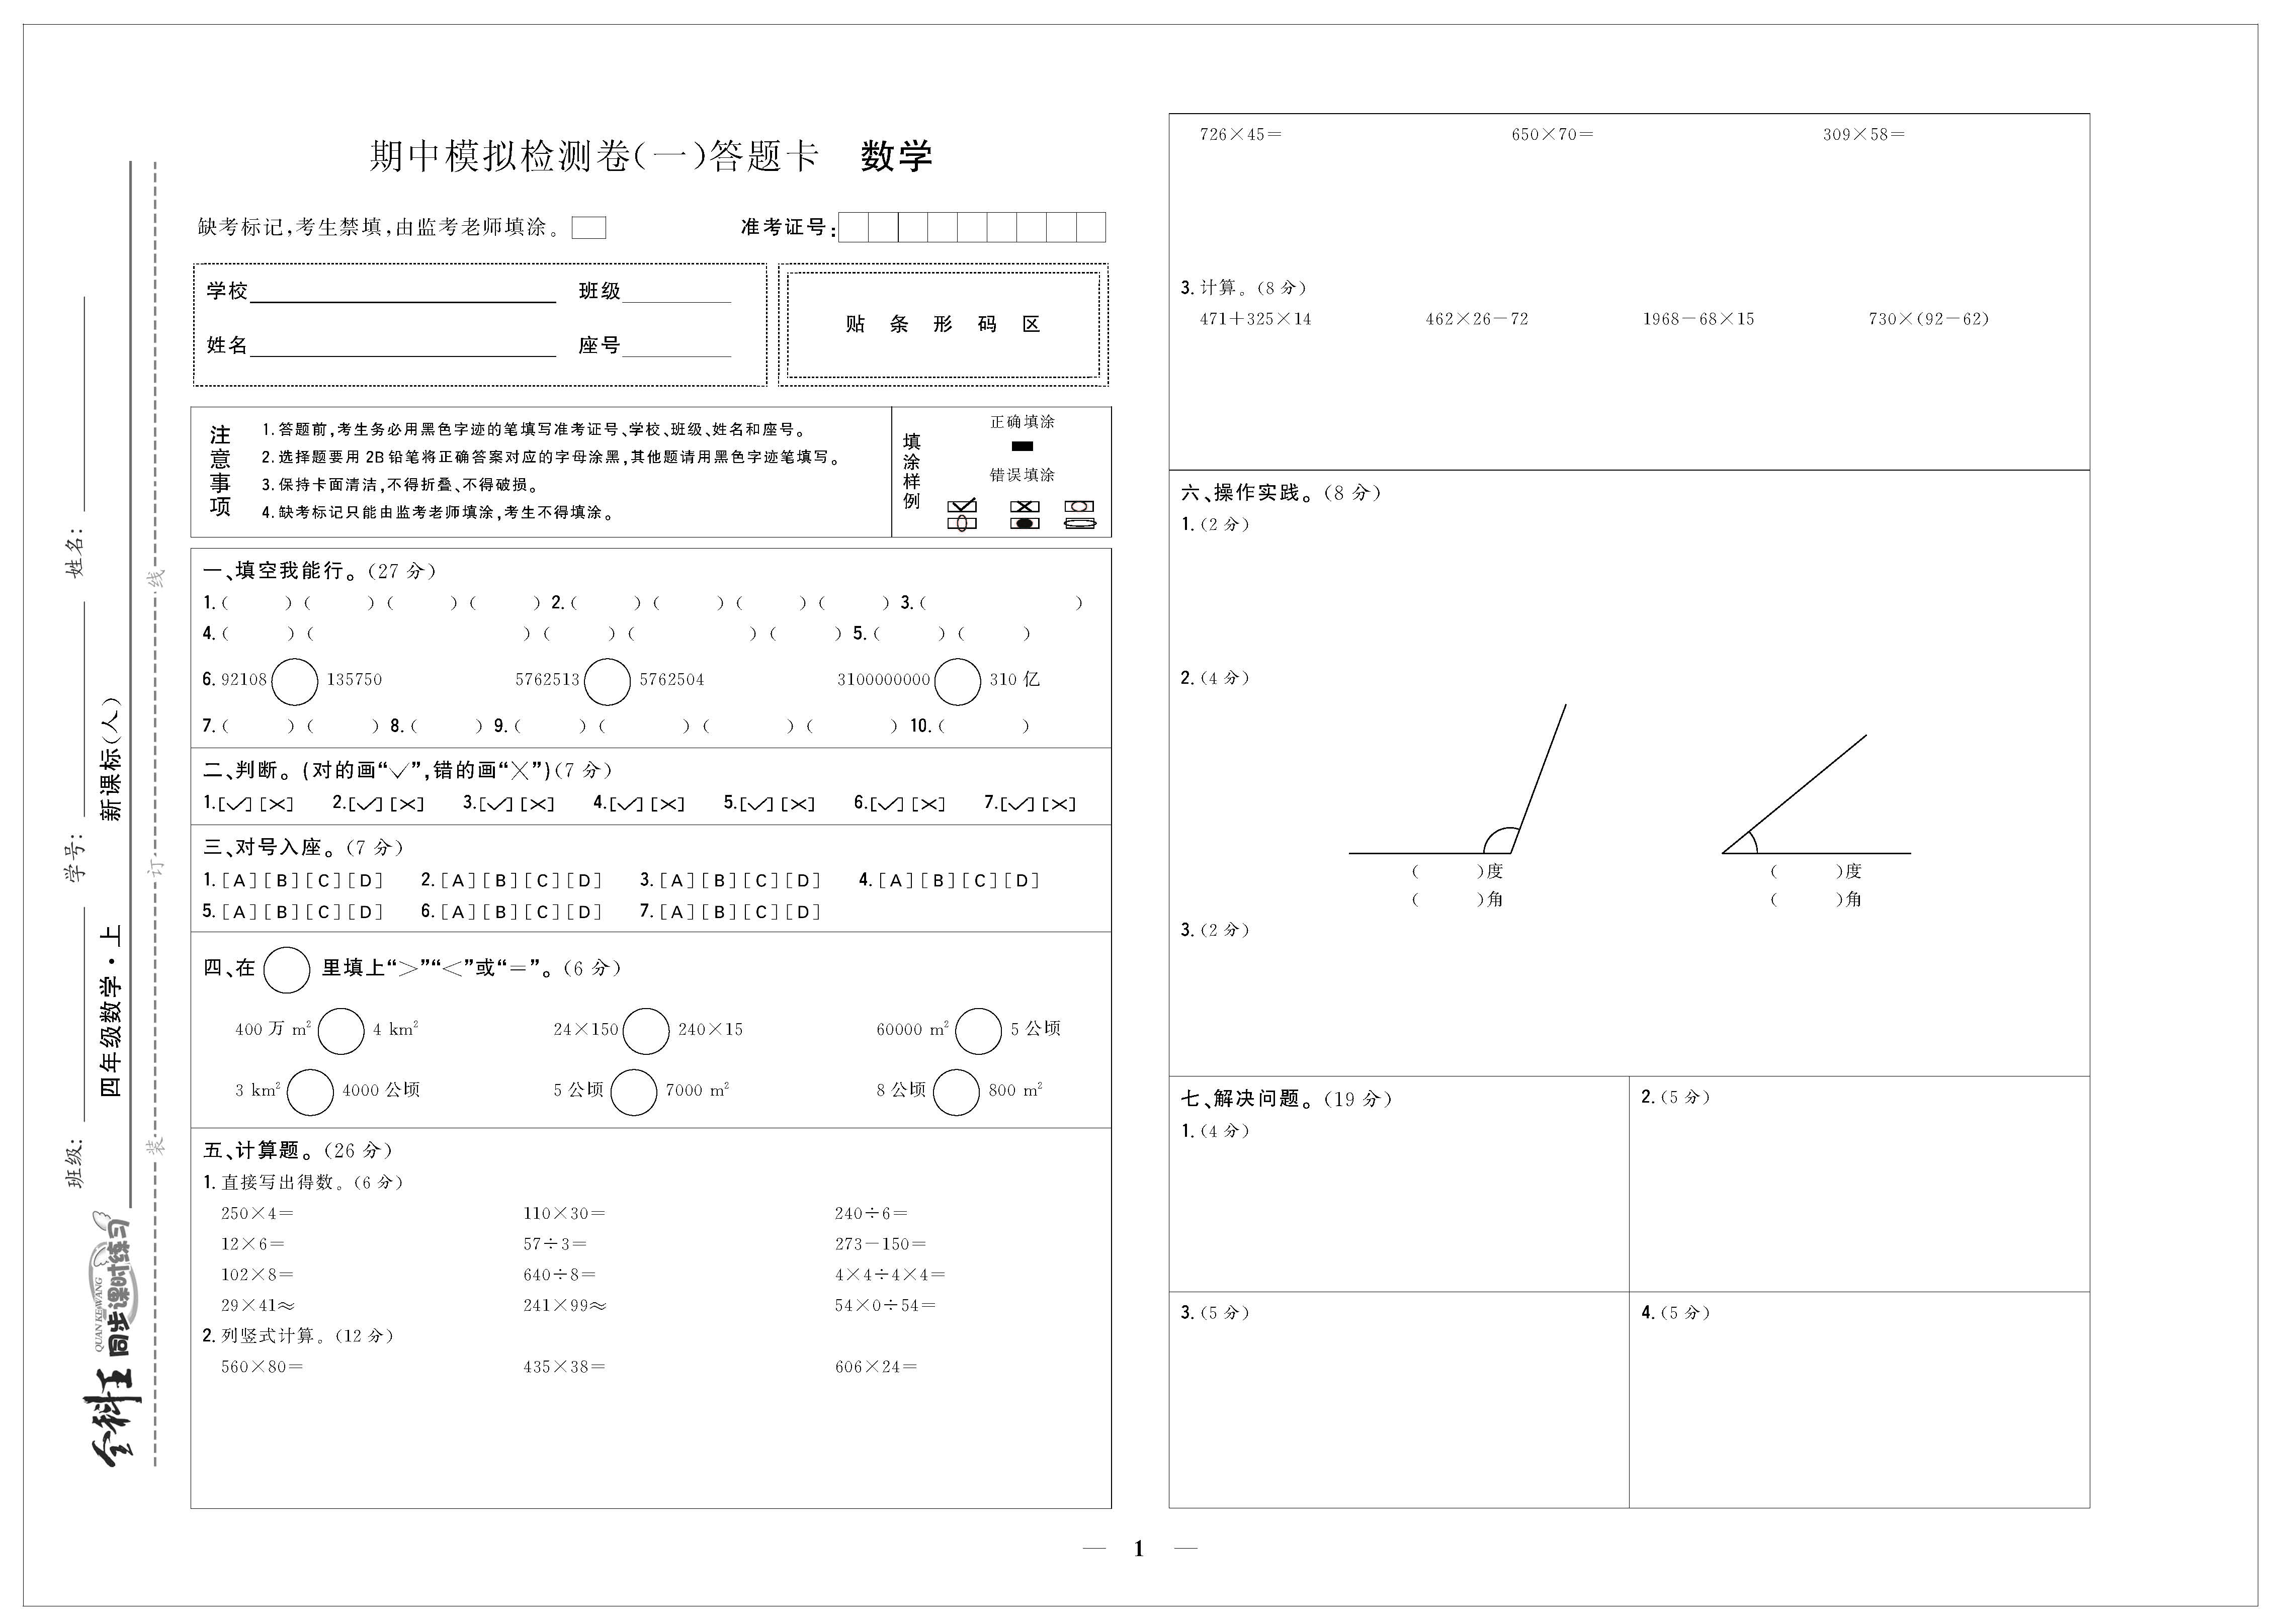Image resolution: width=2295 pixels, height=1624 pixels.
Task: Click the circle between 5762513 and 5762504
Action: [x=607, y=681]
